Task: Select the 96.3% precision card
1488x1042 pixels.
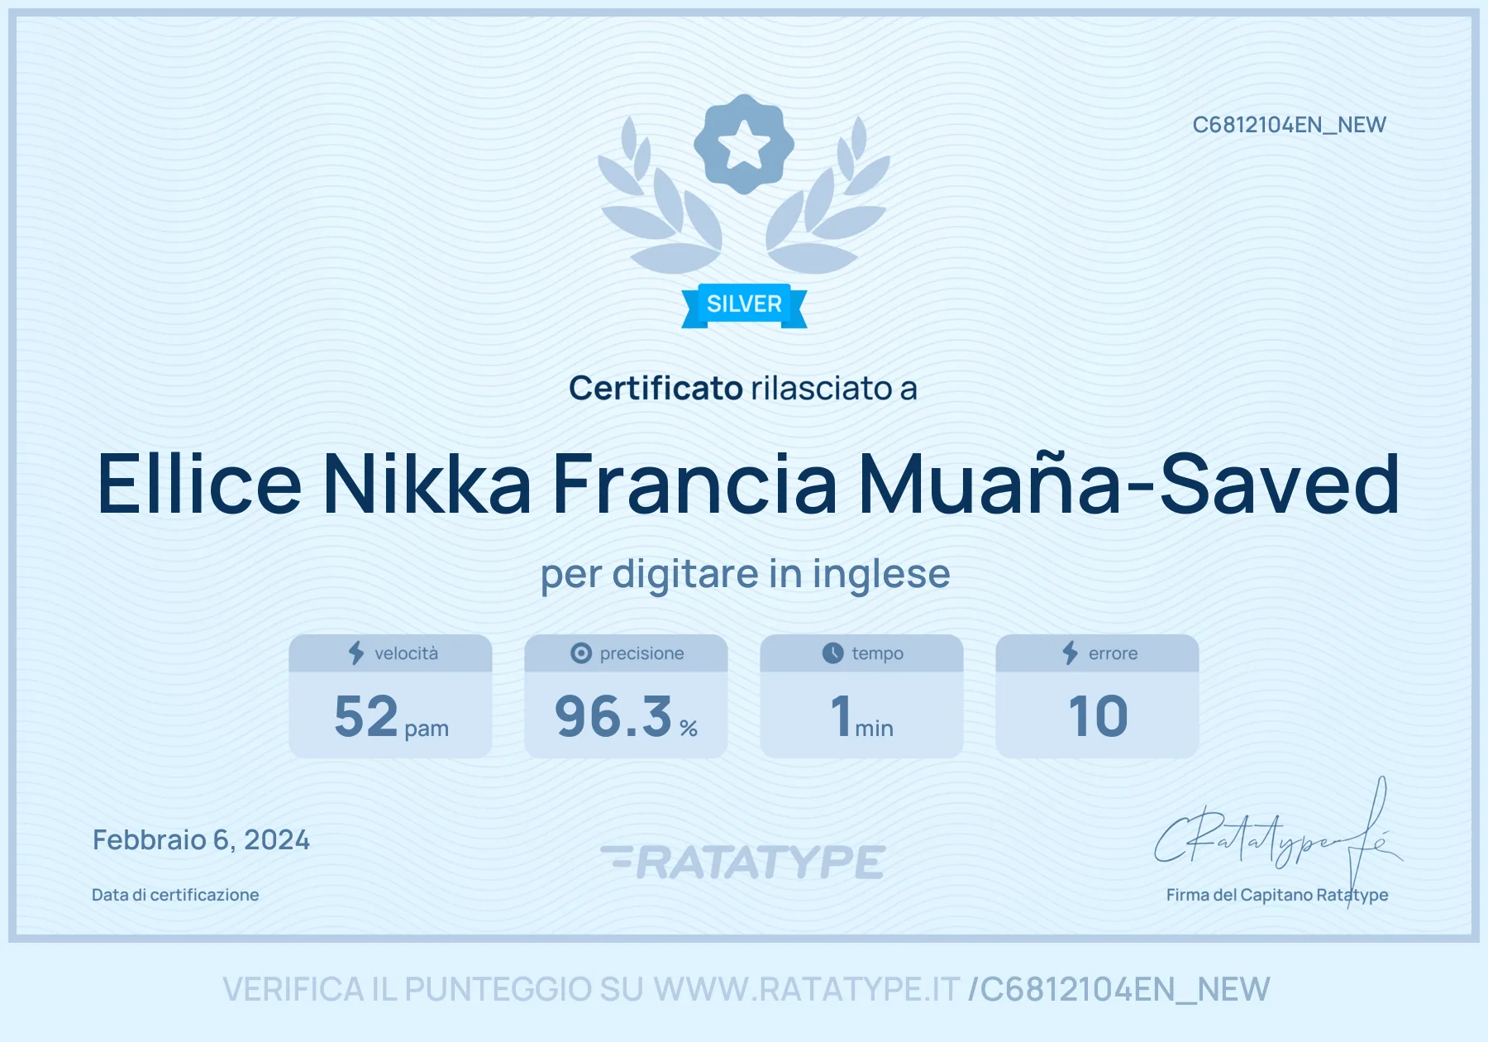Action: (626, 696)
